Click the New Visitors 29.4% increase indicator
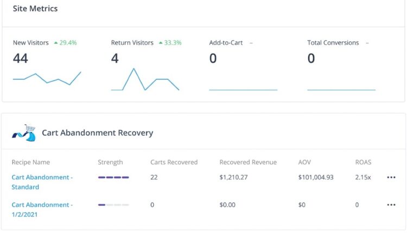 66,43
